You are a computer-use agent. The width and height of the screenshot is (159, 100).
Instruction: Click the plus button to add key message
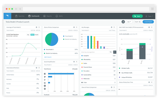pos(115,52)
